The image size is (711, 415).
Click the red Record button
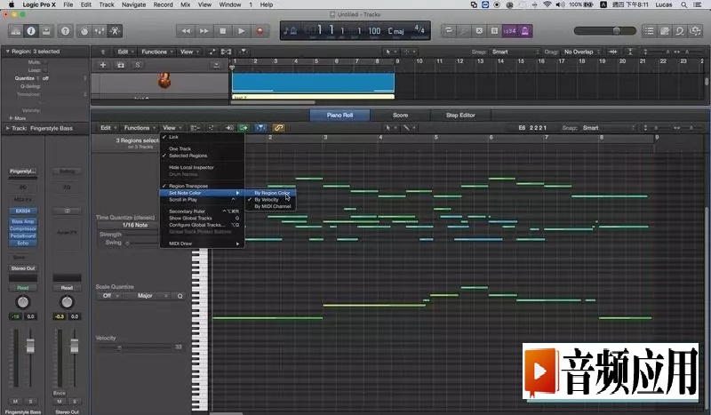click(260, 31)
